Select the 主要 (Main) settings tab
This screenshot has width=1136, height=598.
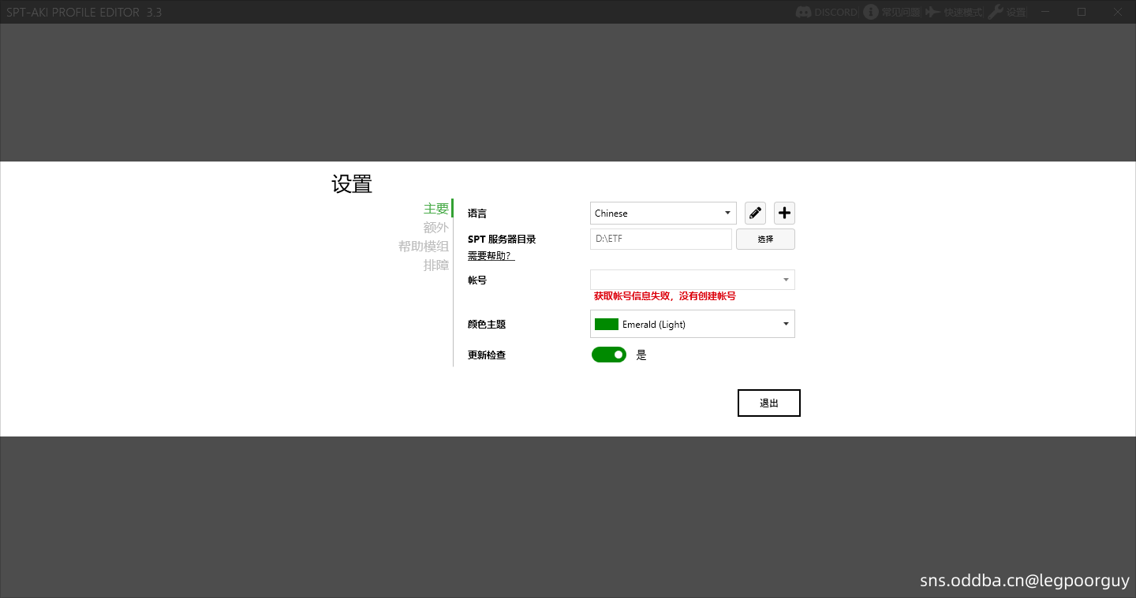[x=436, y=209]
